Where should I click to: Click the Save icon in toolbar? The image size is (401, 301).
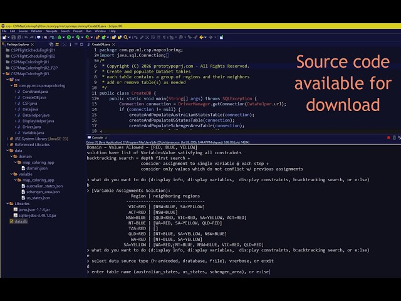click(x=14, y=38)
